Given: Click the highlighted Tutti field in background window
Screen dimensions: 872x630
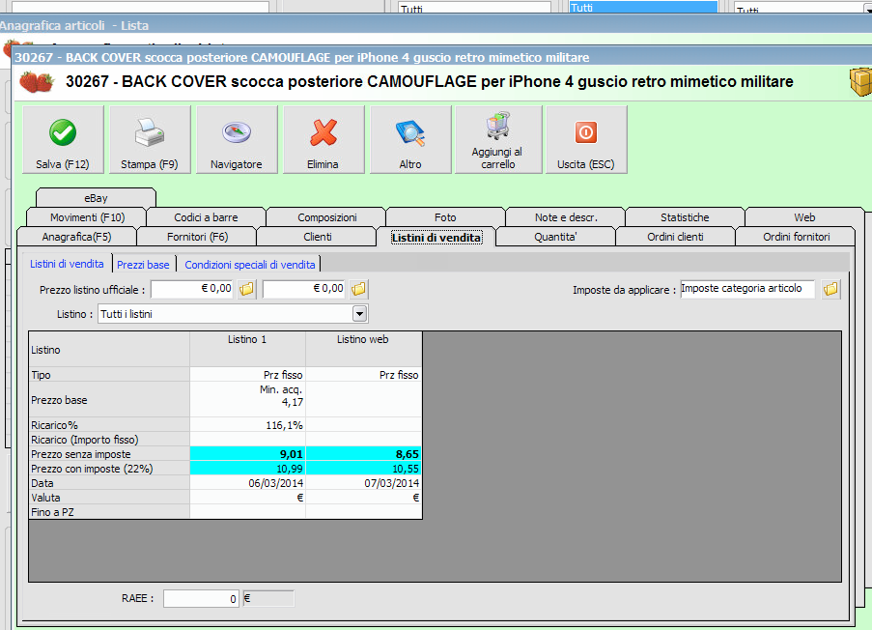Looking at the screenshot, I should (643, 7).
